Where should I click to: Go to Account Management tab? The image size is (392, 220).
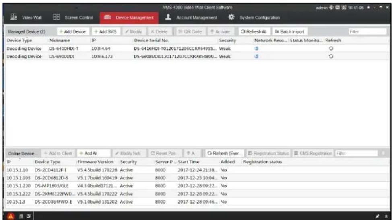[x=191, y=17]
